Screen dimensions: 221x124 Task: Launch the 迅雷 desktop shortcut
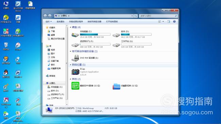click(18, 19)
